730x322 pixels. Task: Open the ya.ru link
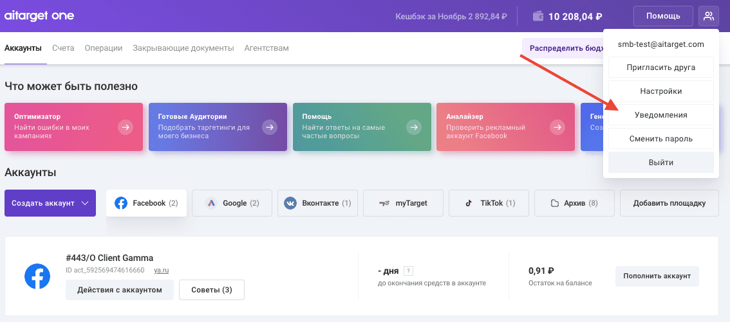(161, 270)
